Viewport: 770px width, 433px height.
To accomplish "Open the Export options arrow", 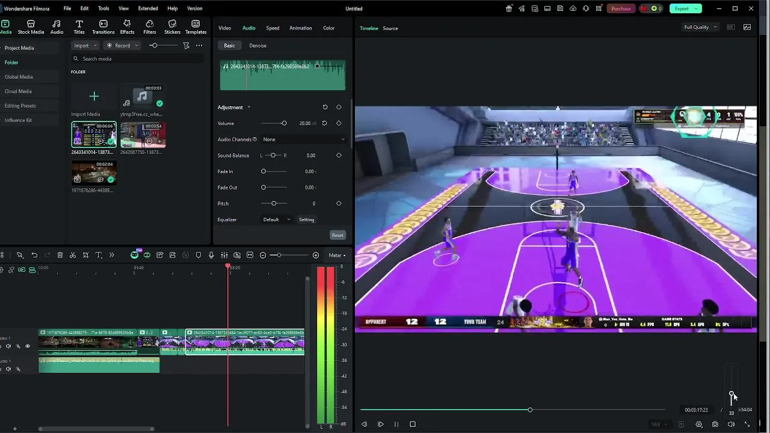I will [x=696, y=8].
